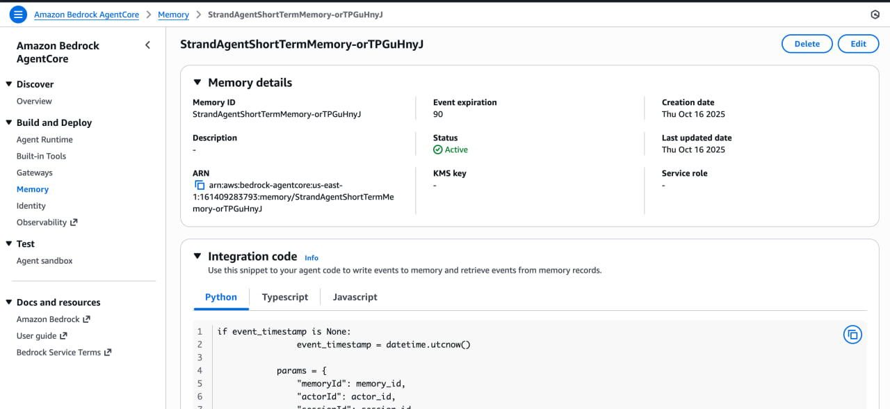Screen dimensions: 890x409
Task: Click the Last updated date value
Action: tap(693, 150)
